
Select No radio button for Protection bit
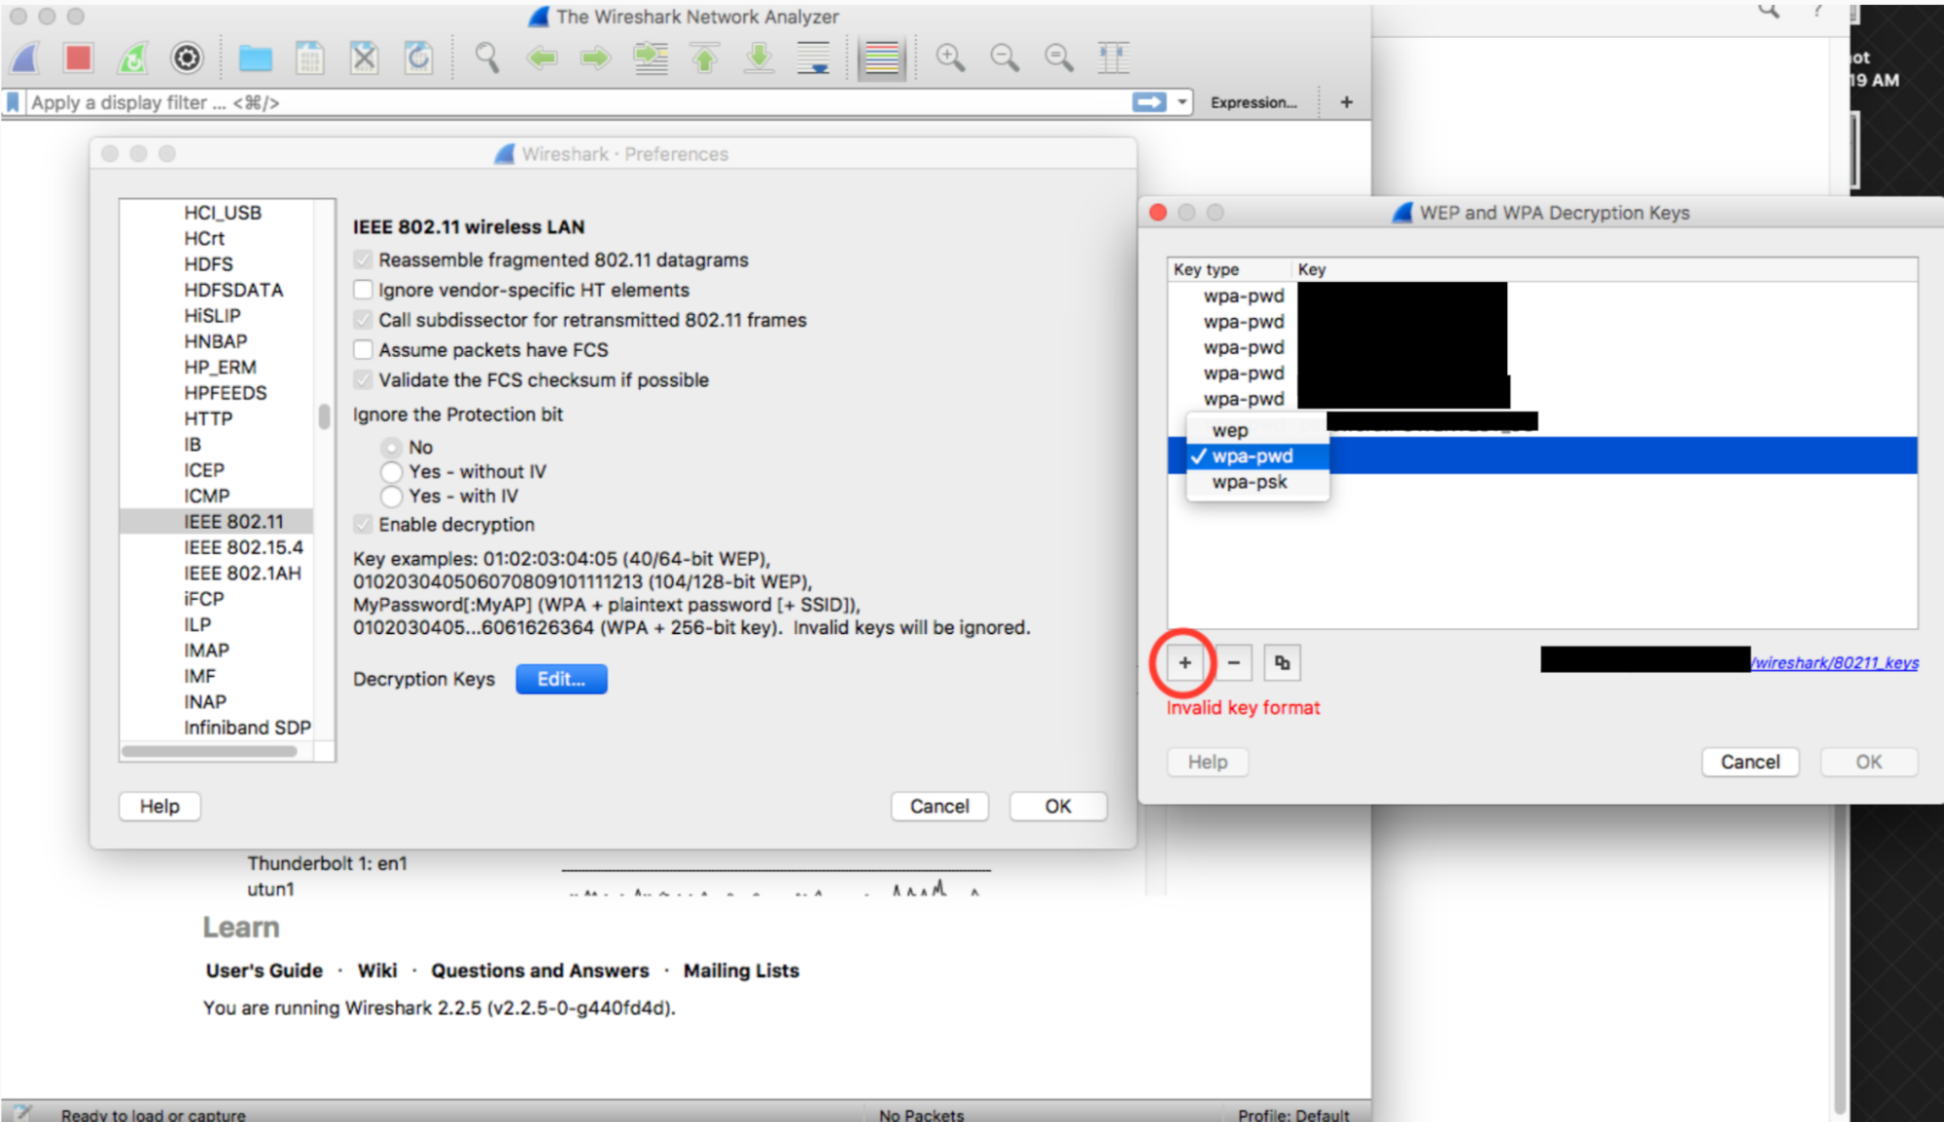pos(392,442)
